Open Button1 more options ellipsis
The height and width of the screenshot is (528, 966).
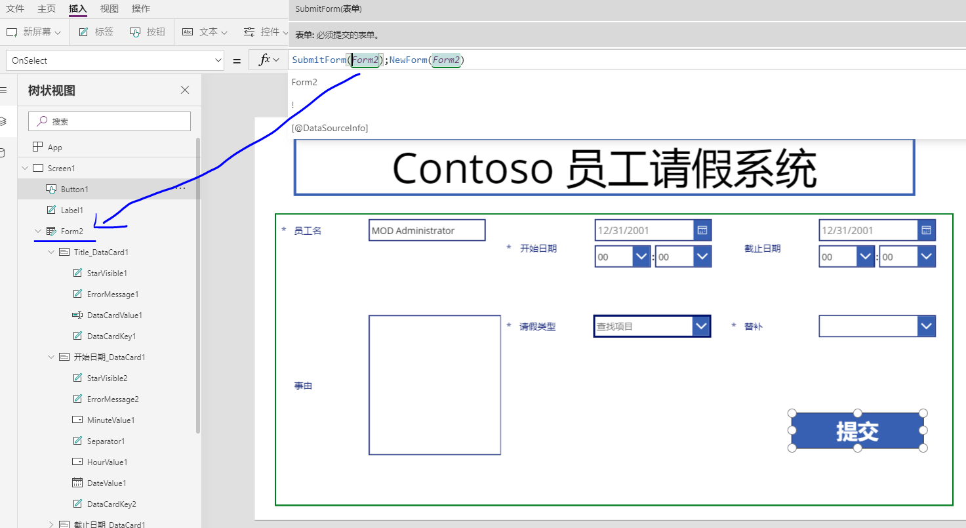pos(181,189)
